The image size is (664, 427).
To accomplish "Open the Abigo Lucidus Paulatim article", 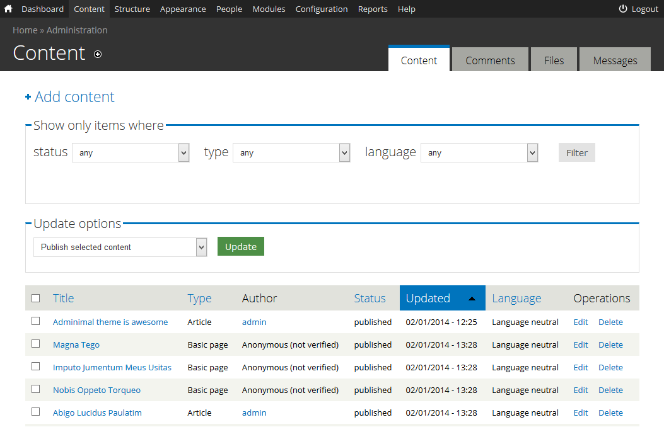I will click(x=97, y=413).
